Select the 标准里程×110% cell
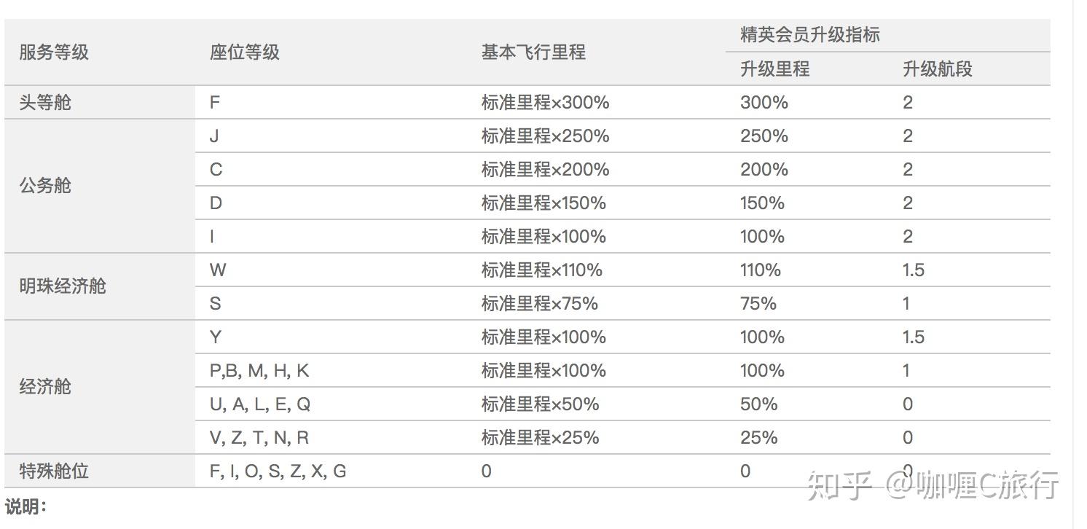This screenshot has width=1087, height=529. click(542, 270)
